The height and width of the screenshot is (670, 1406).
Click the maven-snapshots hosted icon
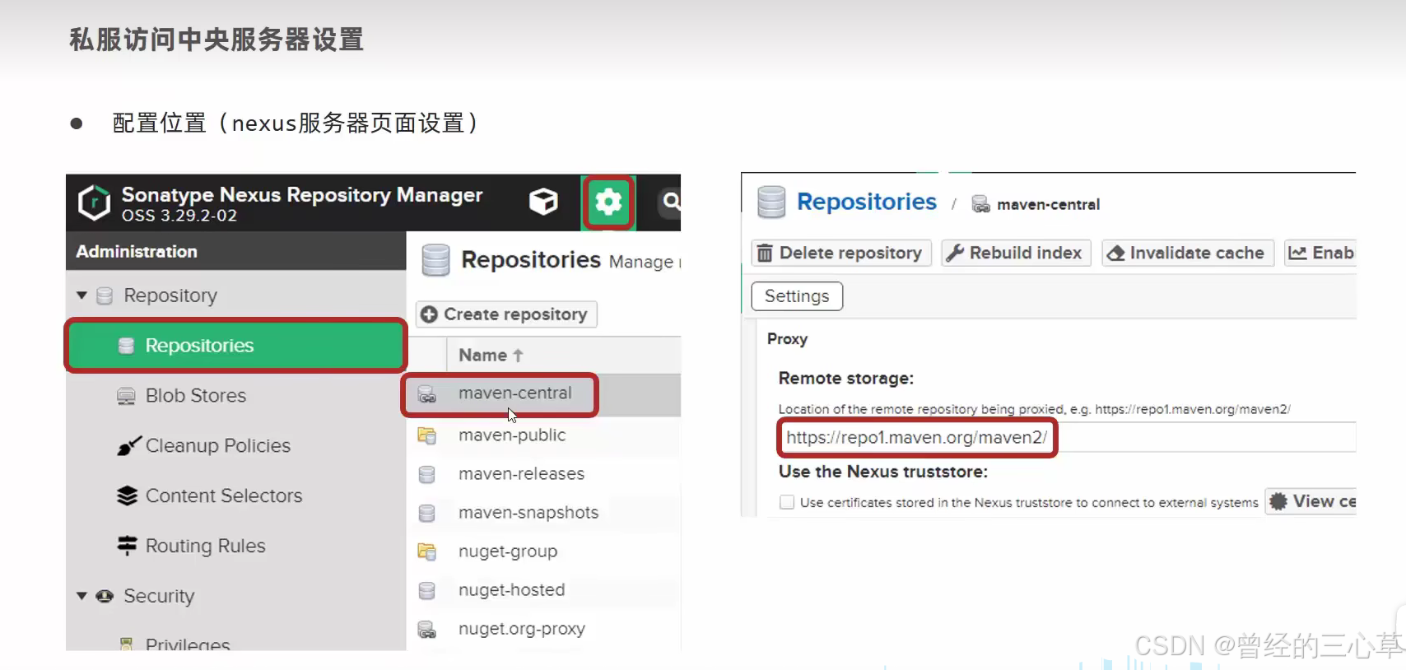[426, 514]
